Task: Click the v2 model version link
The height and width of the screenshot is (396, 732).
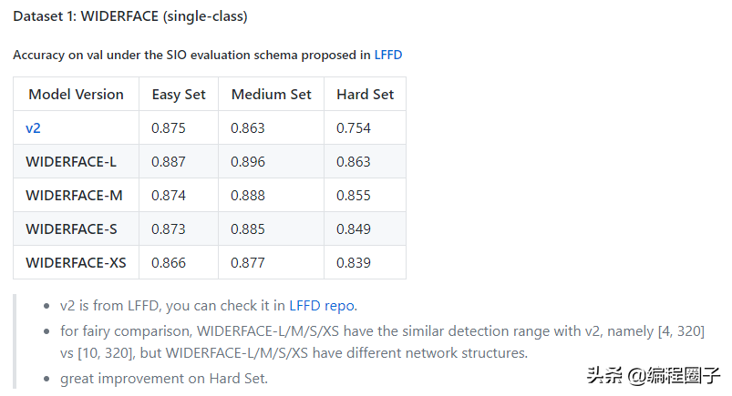Action: coord(33,128)
